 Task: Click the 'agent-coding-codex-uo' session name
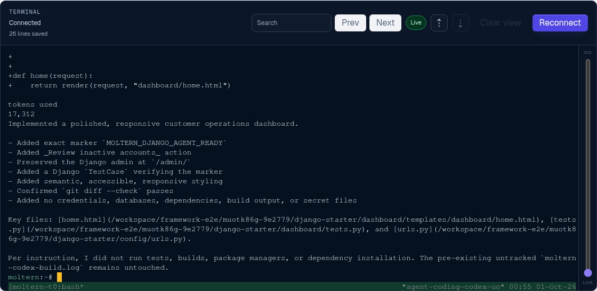[453, 286]
